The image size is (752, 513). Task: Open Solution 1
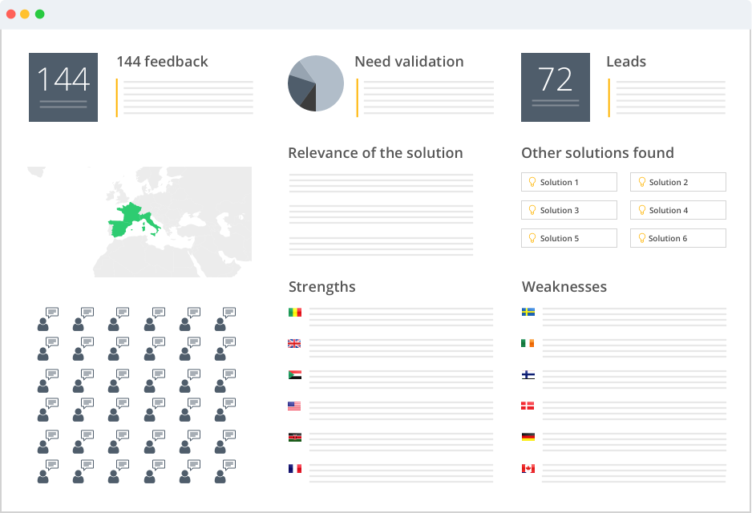pyautogui.click(x=569, y=183)
